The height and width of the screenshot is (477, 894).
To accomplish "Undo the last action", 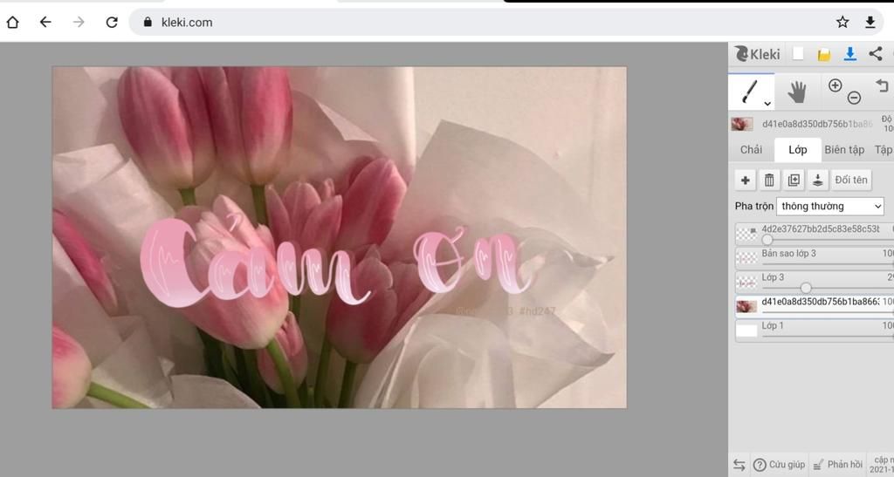I will click(x=882, y=86).
